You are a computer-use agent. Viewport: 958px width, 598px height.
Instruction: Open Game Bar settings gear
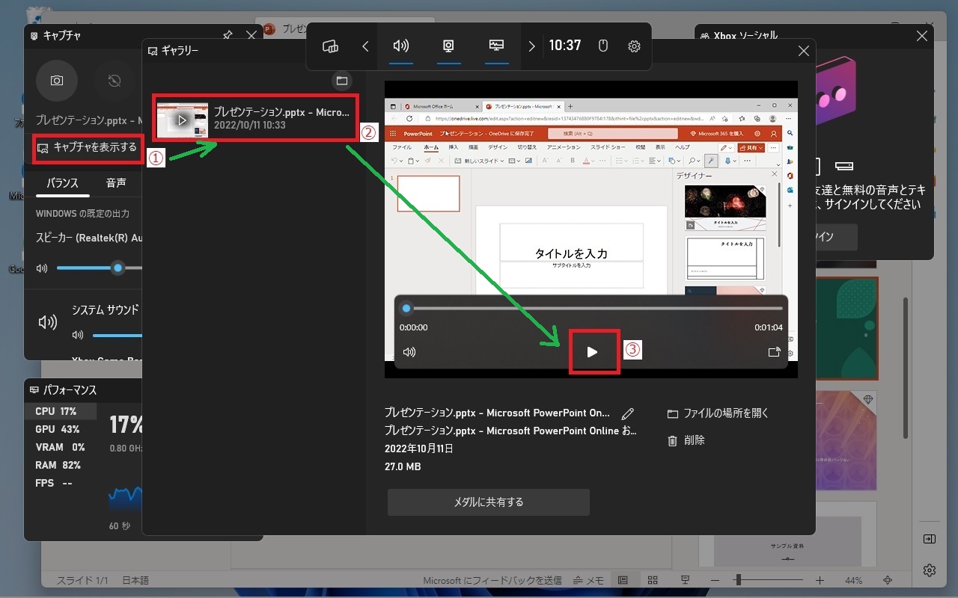click(x=634, y=46)
